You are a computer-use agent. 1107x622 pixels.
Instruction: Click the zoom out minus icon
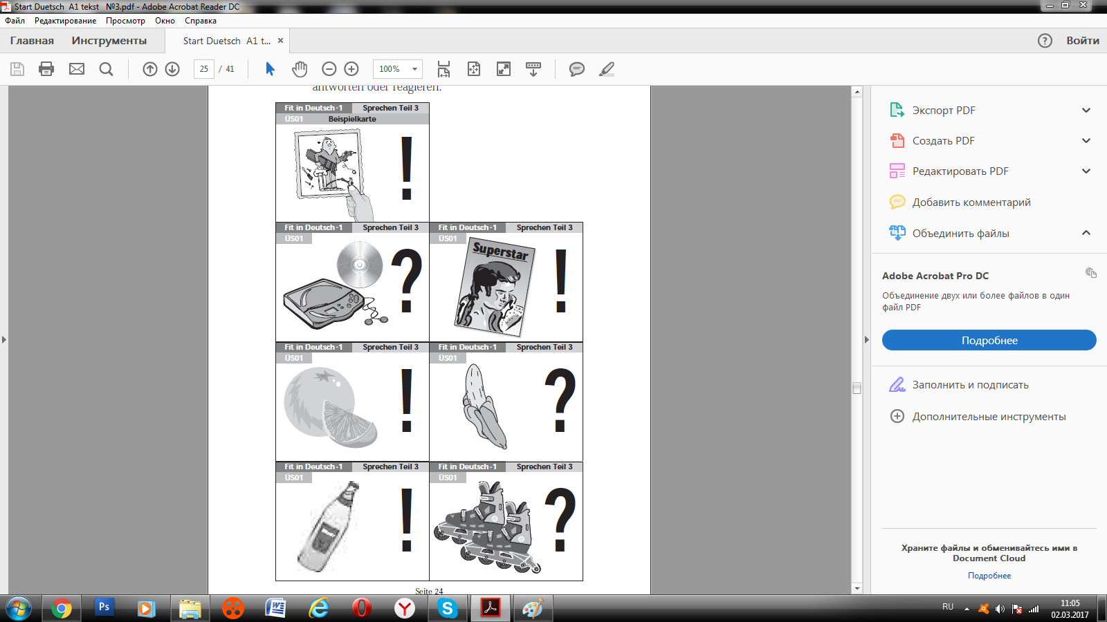pos(329,69)
